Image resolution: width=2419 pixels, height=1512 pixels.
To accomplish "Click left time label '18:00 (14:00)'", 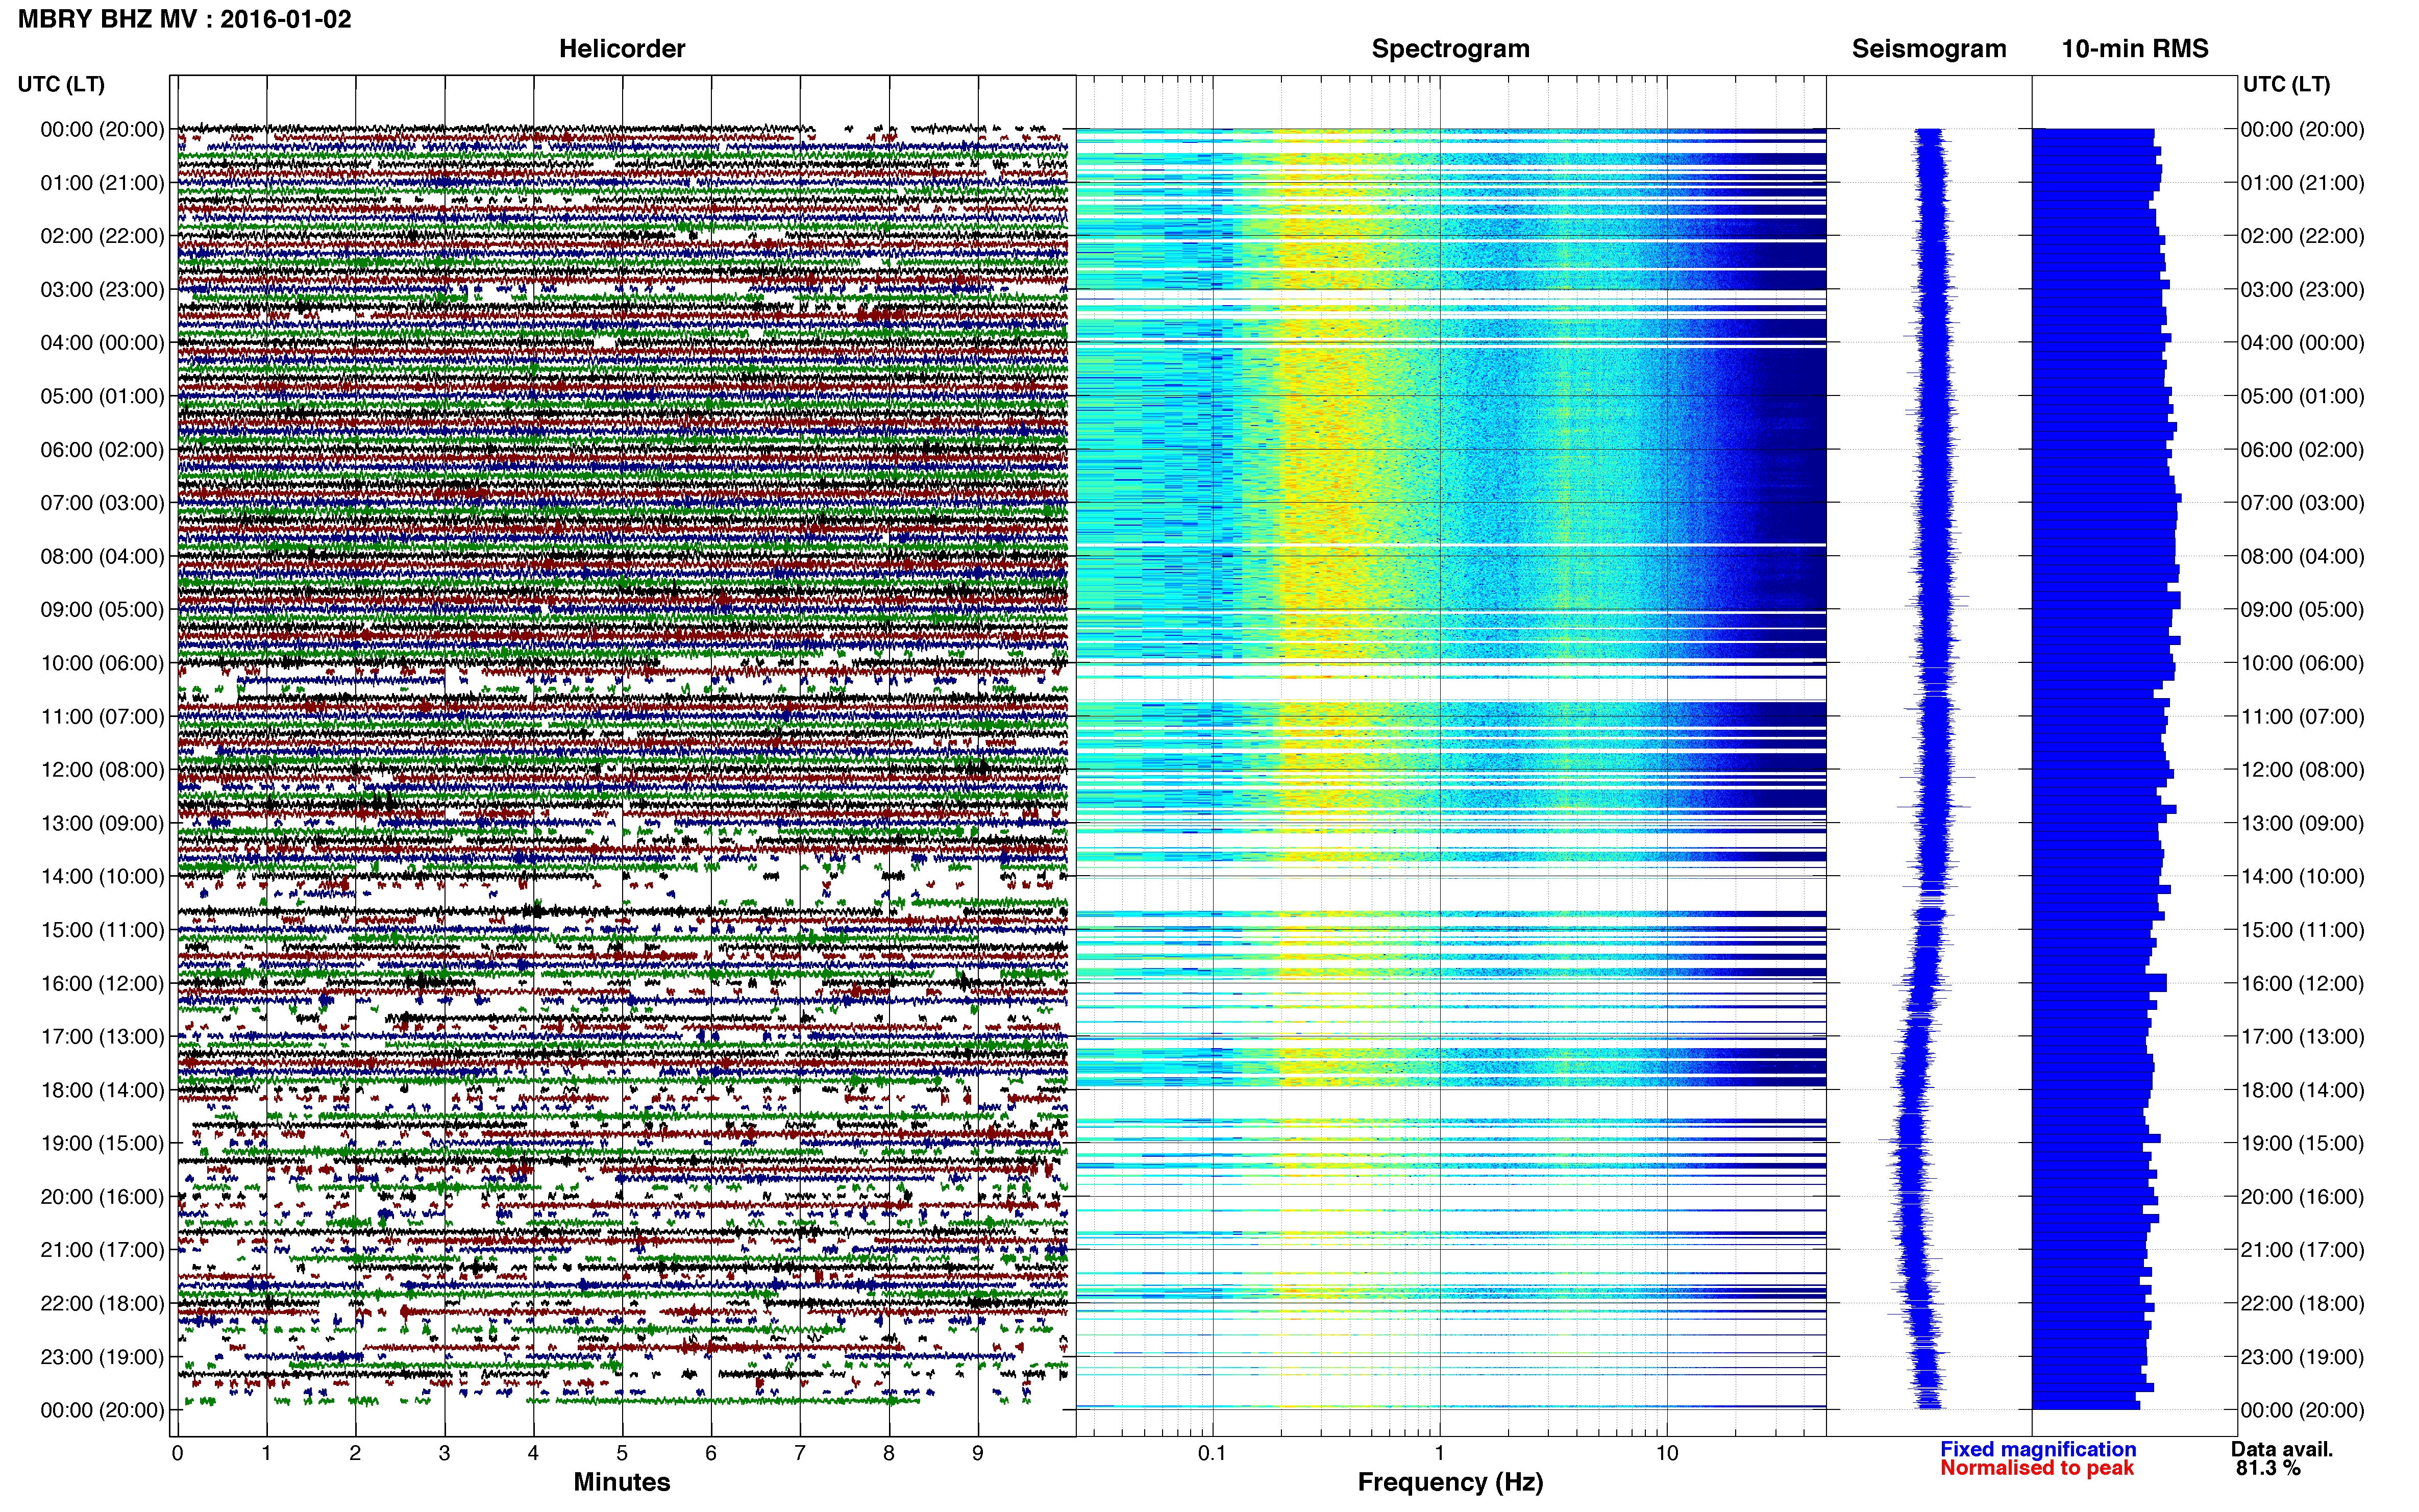I will click(x=102, y=1090).
